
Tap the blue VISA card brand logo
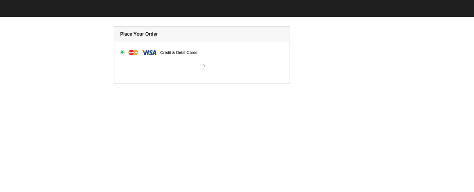[x=149, y=52]
